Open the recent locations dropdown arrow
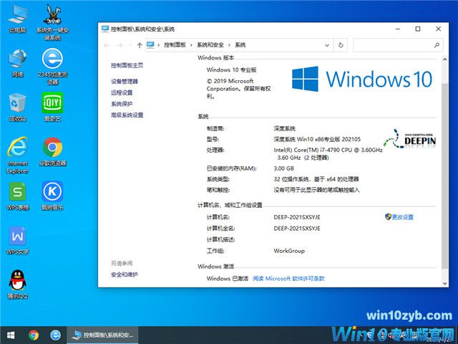 tap(130, 45)
